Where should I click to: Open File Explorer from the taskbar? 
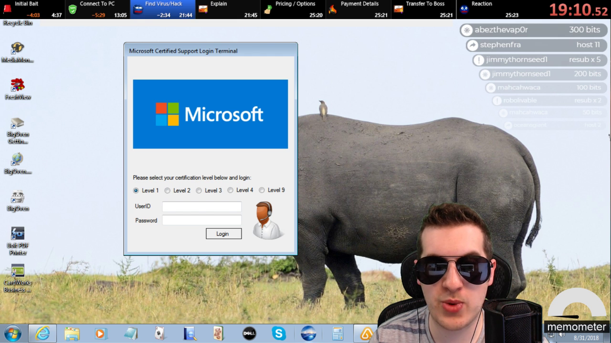click(x=72, y=333)
